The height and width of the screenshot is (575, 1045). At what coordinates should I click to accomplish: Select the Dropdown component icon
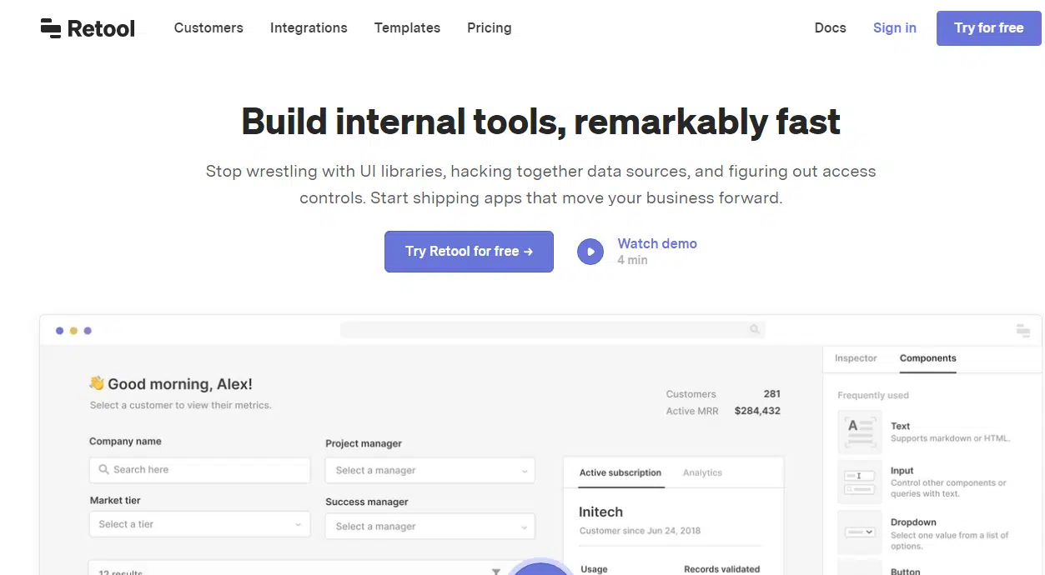pyautogui.click(x=859, y=532)
